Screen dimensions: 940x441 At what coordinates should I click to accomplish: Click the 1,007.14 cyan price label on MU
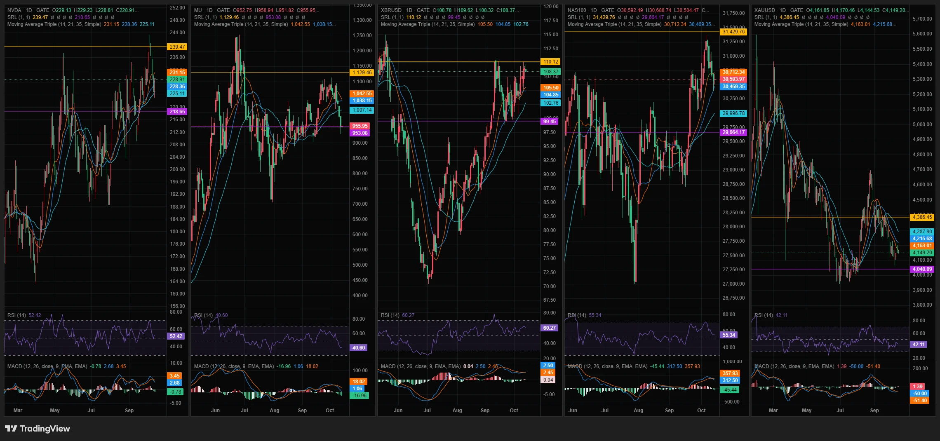[362, 110]
